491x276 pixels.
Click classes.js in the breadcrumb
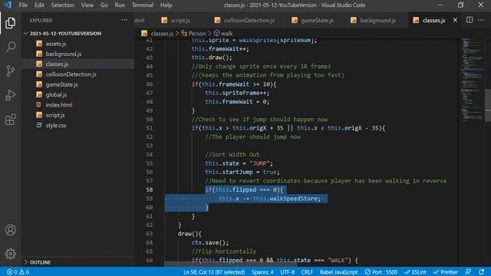(162, 33)
